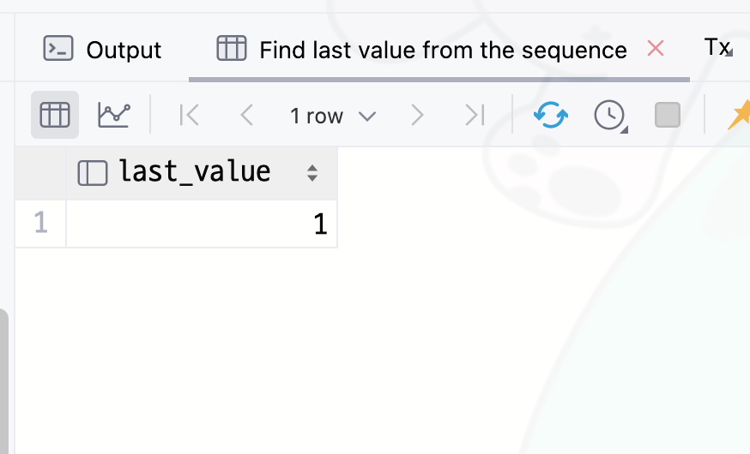The height and width of the screenshot is (454, 750).
Task: Switch to table grid view
Action: (x=55, y=115)
